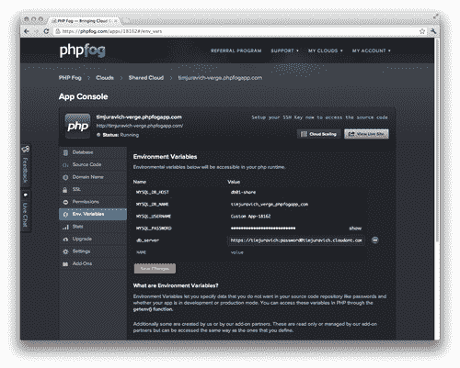
Task: Click the App Console heading
Action: tap(84, 96)
